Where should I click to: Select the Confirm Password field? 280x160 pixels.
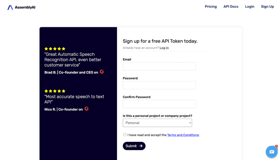159,104
